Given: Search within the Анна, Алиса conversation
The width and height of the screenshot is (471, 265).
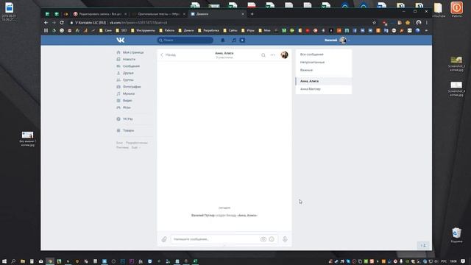Looking at the screenshot, I should point(263,55).
